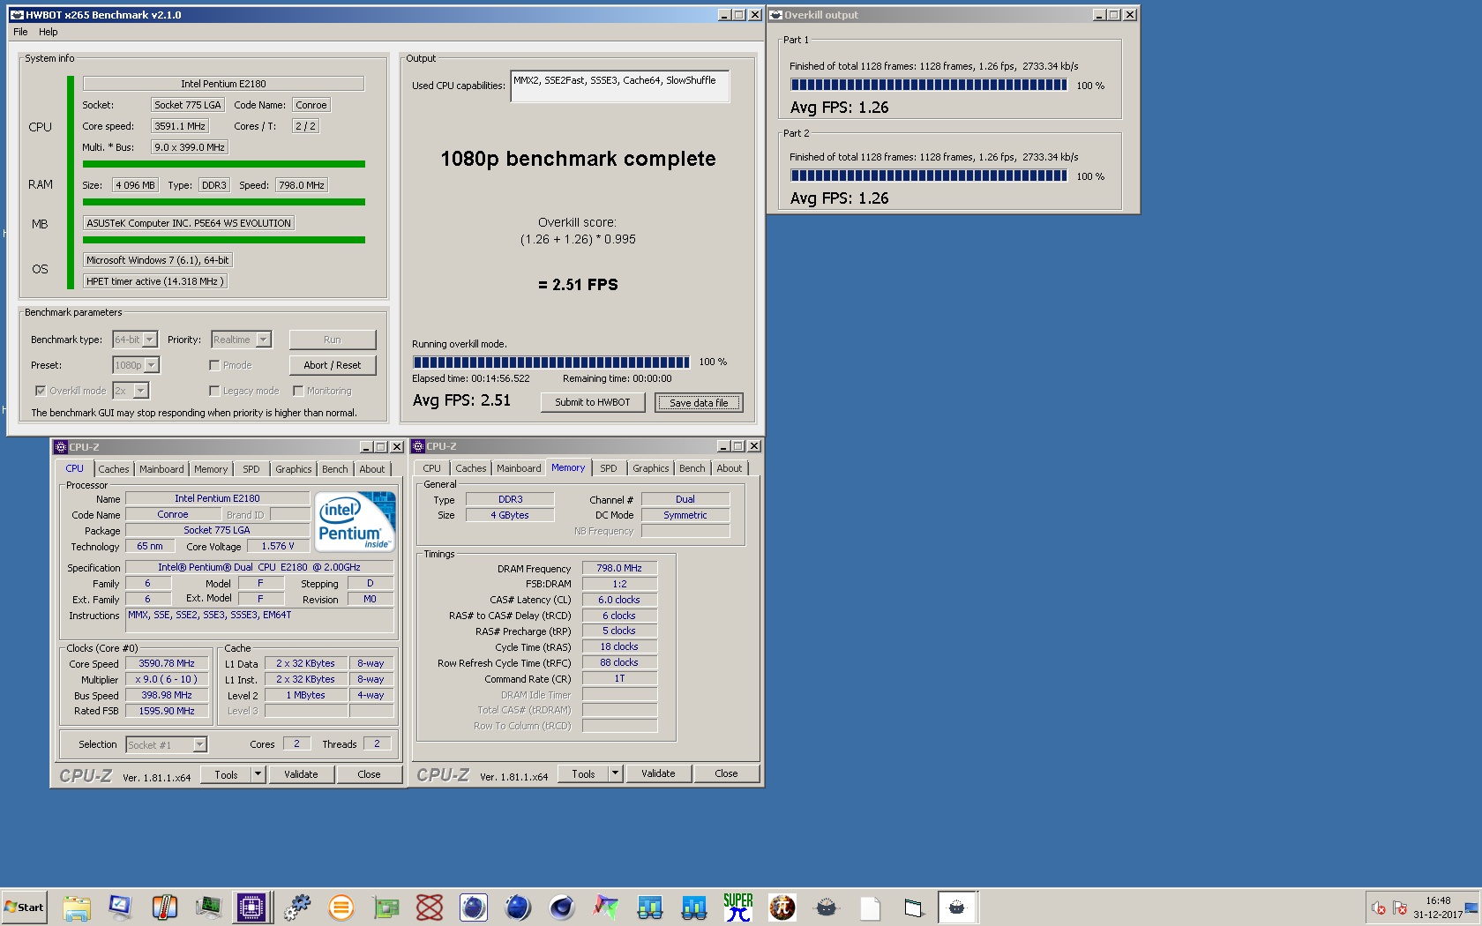Click Used CPU capabilities text field
Screen dimensions: 1482x926
click(619, 86)
